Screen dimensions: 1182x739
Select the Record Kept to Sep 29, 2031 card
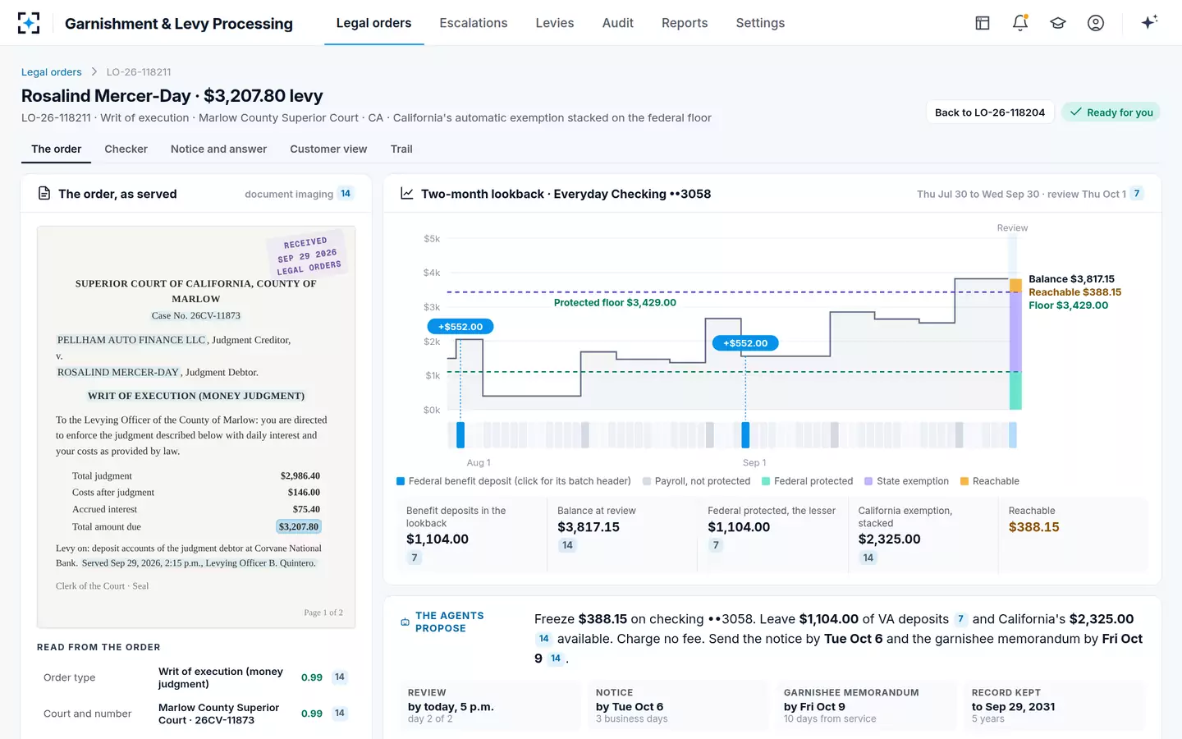click(x=1052, y=705)
